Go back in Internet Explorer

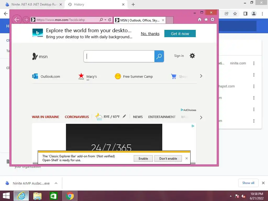pos(16,19)
